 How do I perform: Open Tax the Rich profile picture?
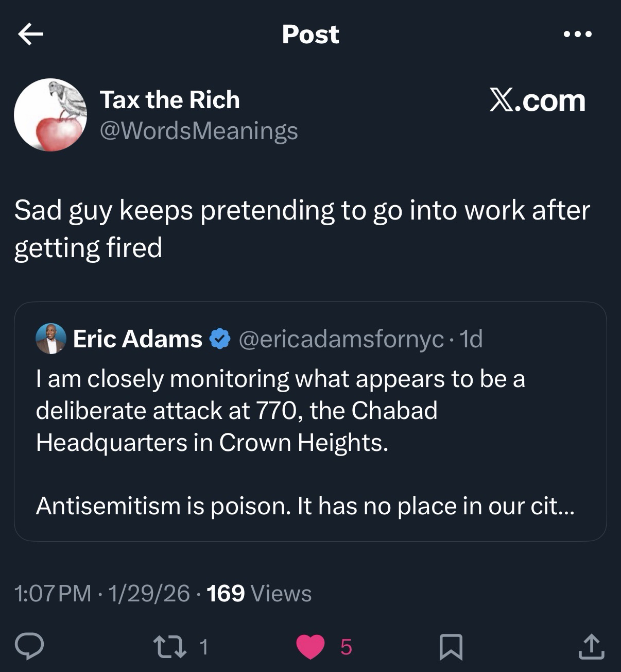click(50, 115)
